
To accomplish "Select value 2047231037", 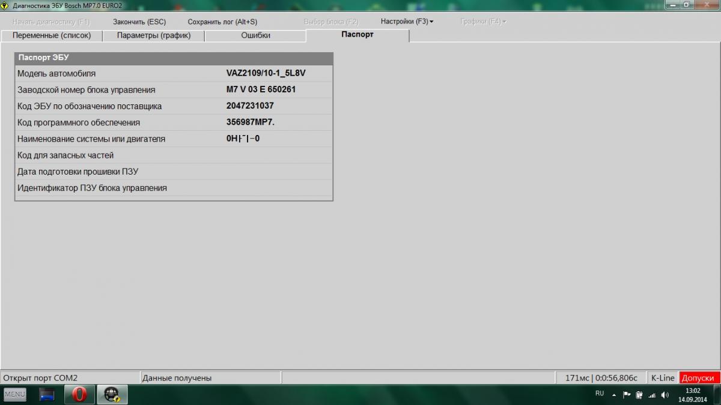I will click(x=250, y=106).
